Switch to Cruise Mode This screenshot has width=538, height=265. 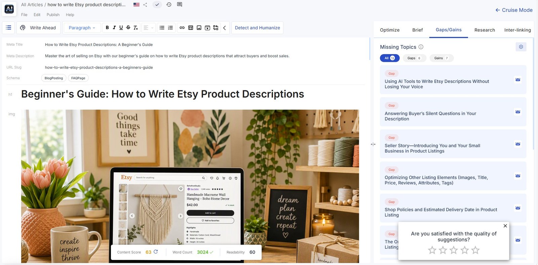tap(514, 10)
